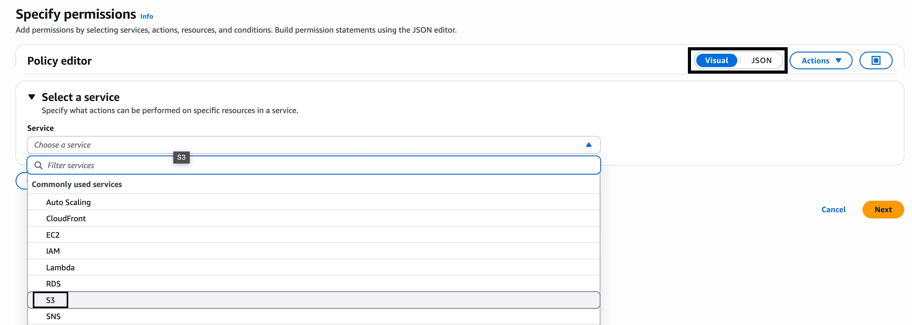Click the Cancel link
The image size is (912, 325).
pos(833,210)
